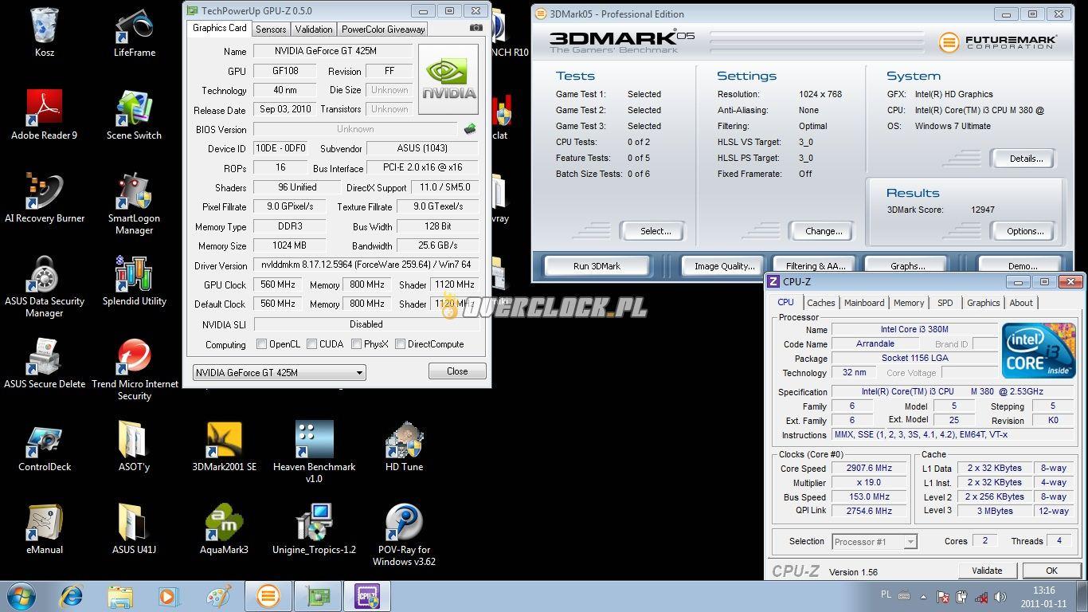Open Filtering & AA... in 3DMark05
Screen dimensions: 1088x612
[x=816, y=266]
